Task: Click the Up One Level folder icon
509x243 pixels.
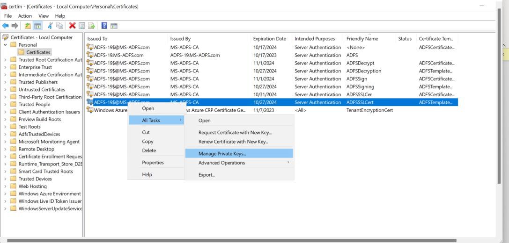Action: point(28,26)
